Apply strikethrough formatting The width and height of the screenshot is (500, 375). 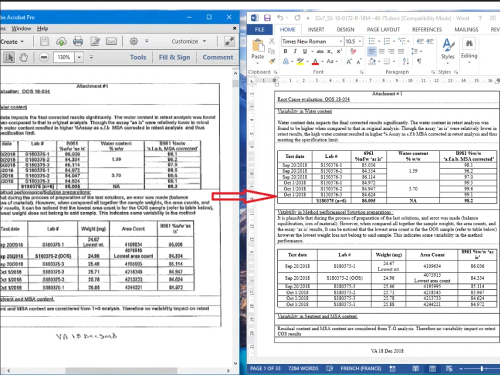pos(320,51)
